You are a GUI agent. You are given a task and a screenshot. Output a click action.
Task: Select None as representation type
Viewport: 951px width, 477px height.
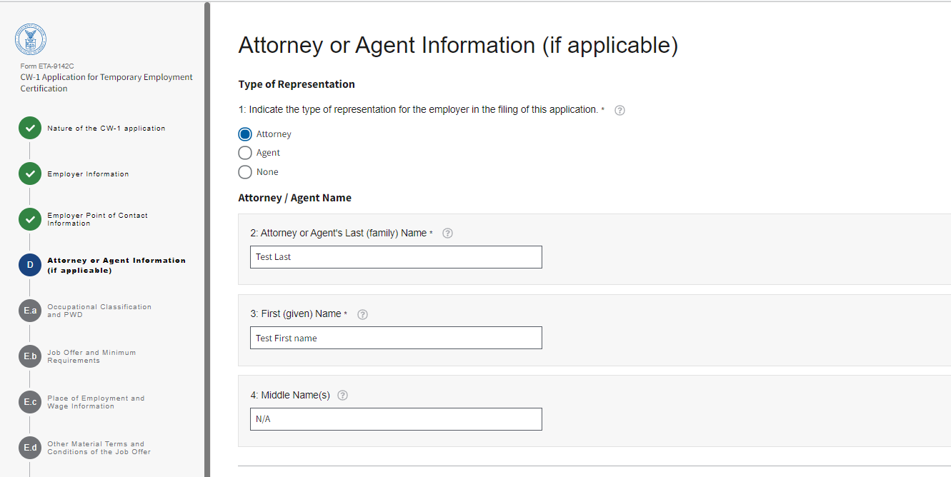pyautogui.click(x=245, y=172)
